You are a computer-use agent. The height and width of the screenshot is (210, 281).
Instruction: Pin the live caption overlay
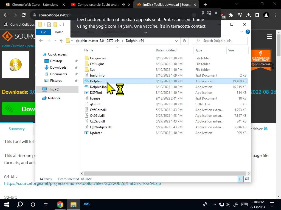pyautogui.click(x=203, y=13)
